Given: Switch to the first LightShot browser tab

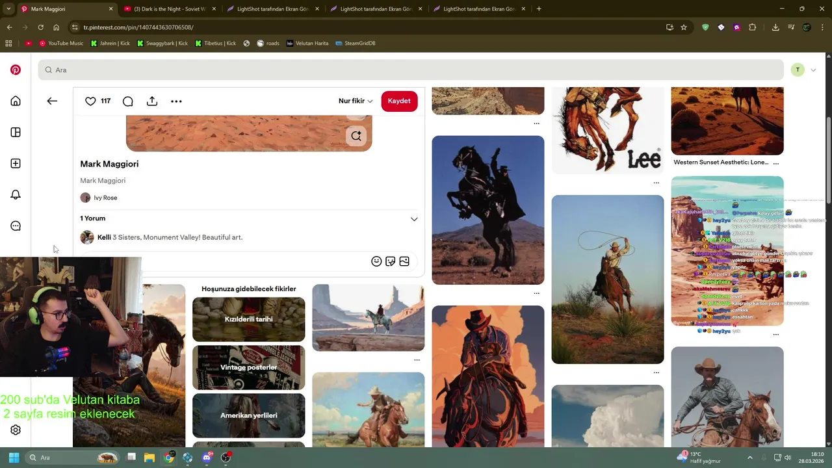Looking at the screenshot, I should 272,9.
